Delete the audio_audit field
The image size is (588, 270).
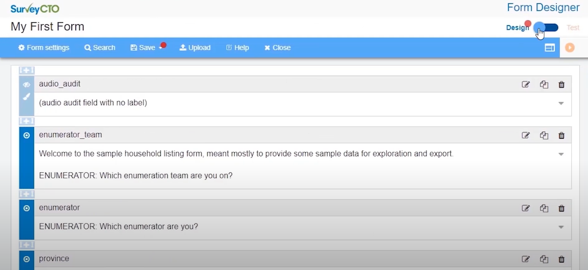561,84
